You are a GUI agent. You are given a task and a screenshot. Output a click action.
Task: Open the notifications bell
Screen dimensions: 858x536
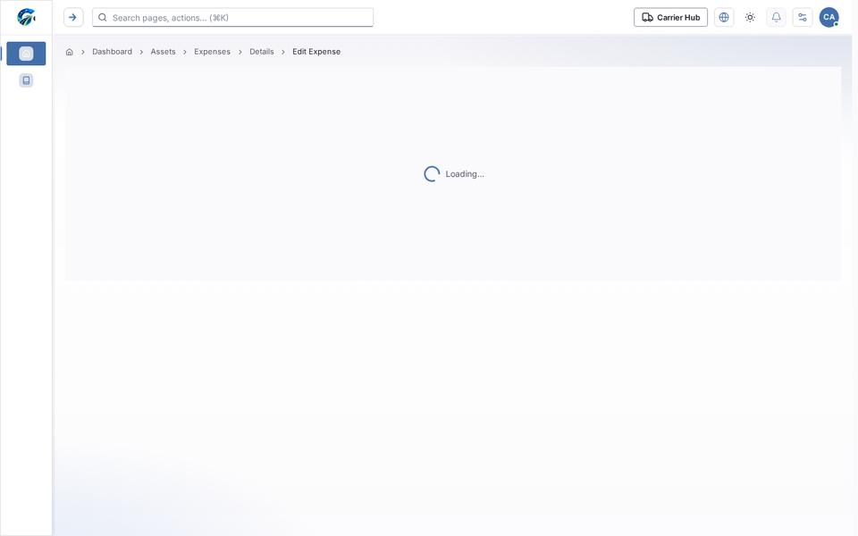[776, 17]
